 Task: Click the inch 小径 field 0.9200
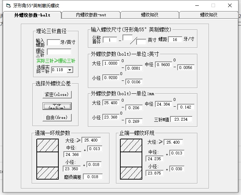[111, 78]
